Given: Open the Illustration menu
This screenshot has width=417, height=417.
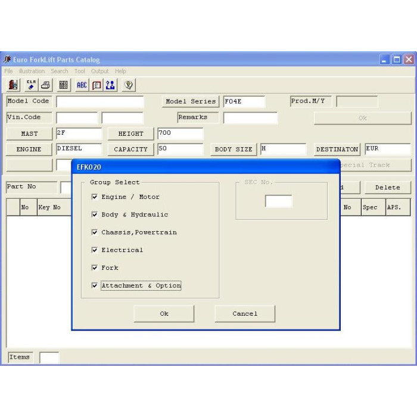Looking at the screenshot, I should (x=32, y=71).
